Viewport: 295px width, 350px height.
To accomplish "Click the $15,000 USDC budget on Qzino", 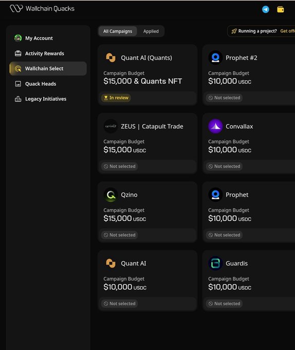I will pyautogui.click(x=125, y=218).
